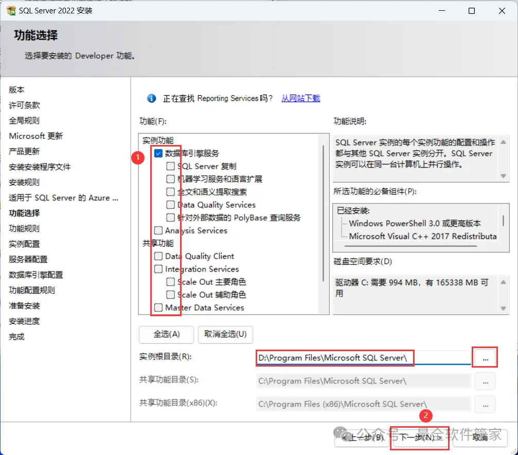Screen dimensions: 518x455
Task: Select the 全局规则 step in sidebar
Action: coord(24,120)
